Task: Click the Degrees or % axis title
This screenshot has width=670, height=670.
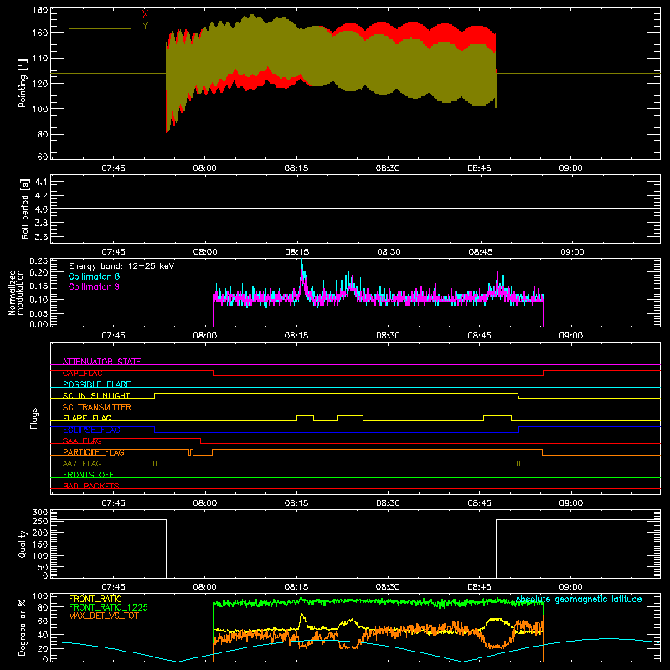Action: point(22,628)
